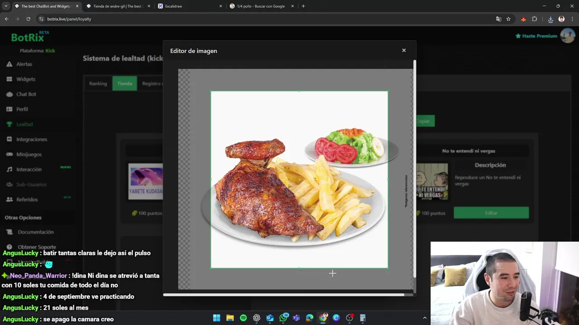Select the Lealtad sidebar item
Image resolution: width=579 pixels, height=325 pixels.
point(24,124)
